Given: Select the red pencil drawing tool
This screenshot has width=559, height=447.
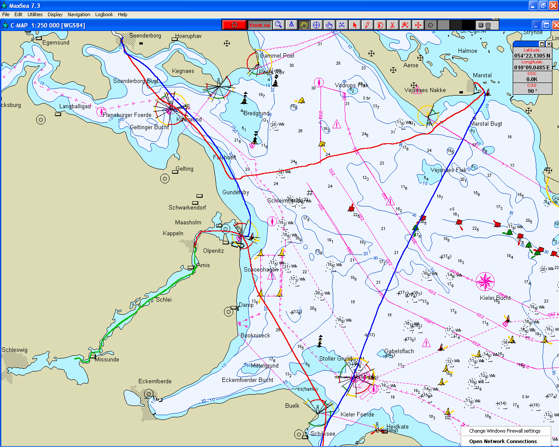Looking at the screenshot, I should (x=367, y=25).
